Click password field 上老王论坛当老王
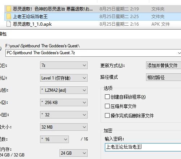 click(143, 147)
